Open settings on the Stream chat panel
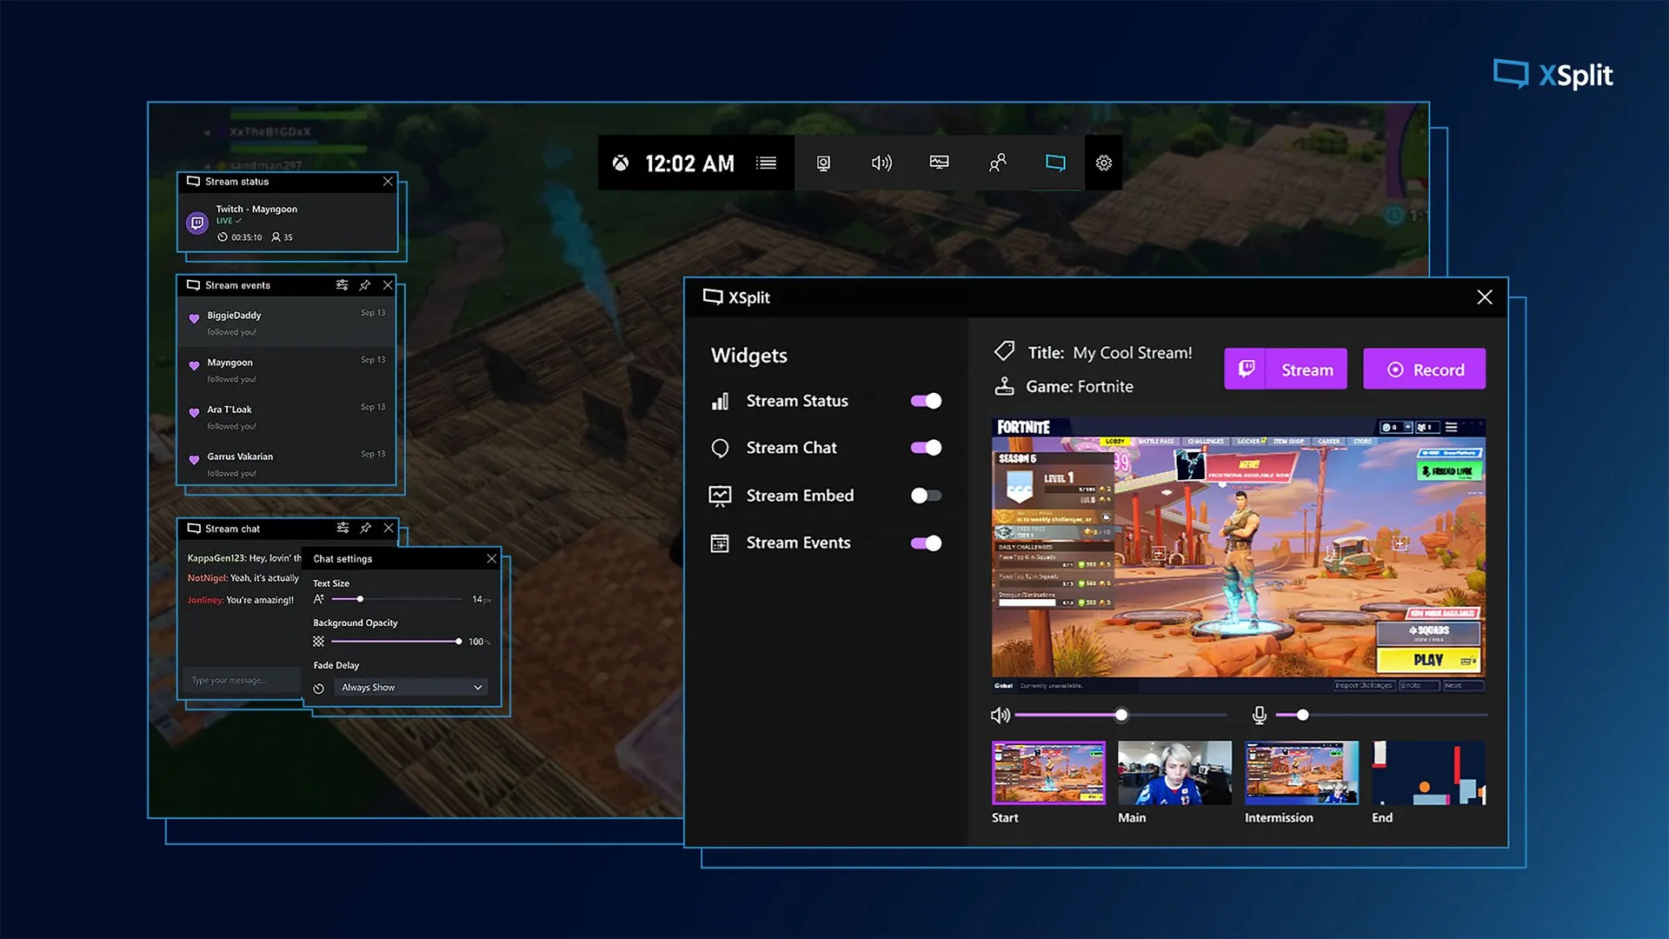Screen dimensions: 1669x939 point(342,528)
